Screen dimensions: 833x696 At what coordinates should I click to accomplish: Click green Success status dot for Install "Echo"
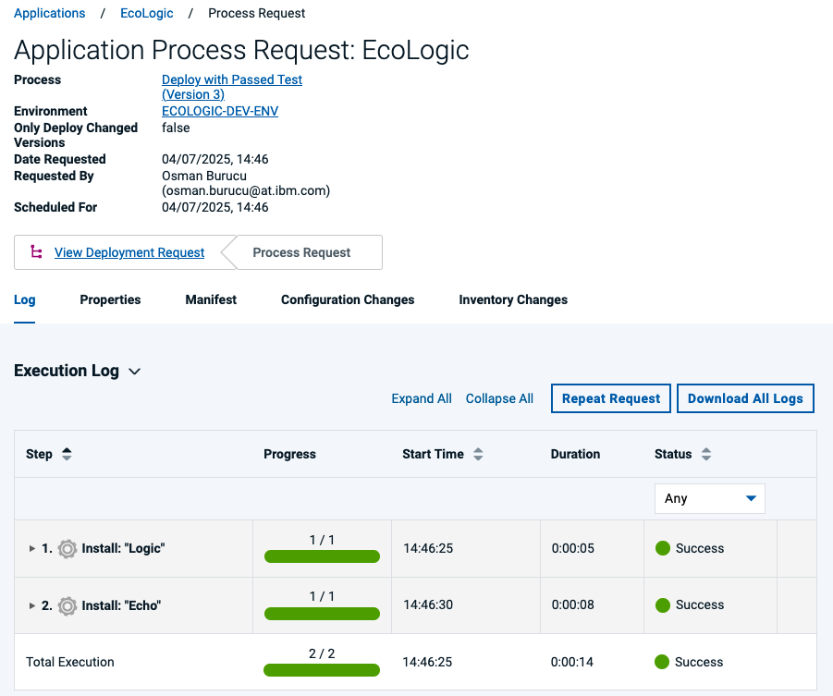(663, 605)
